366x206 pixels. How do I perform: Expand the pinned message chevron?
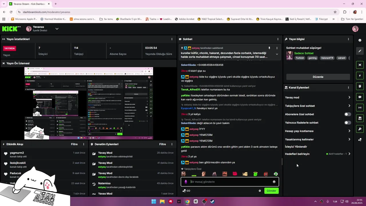tap(277, 54)
